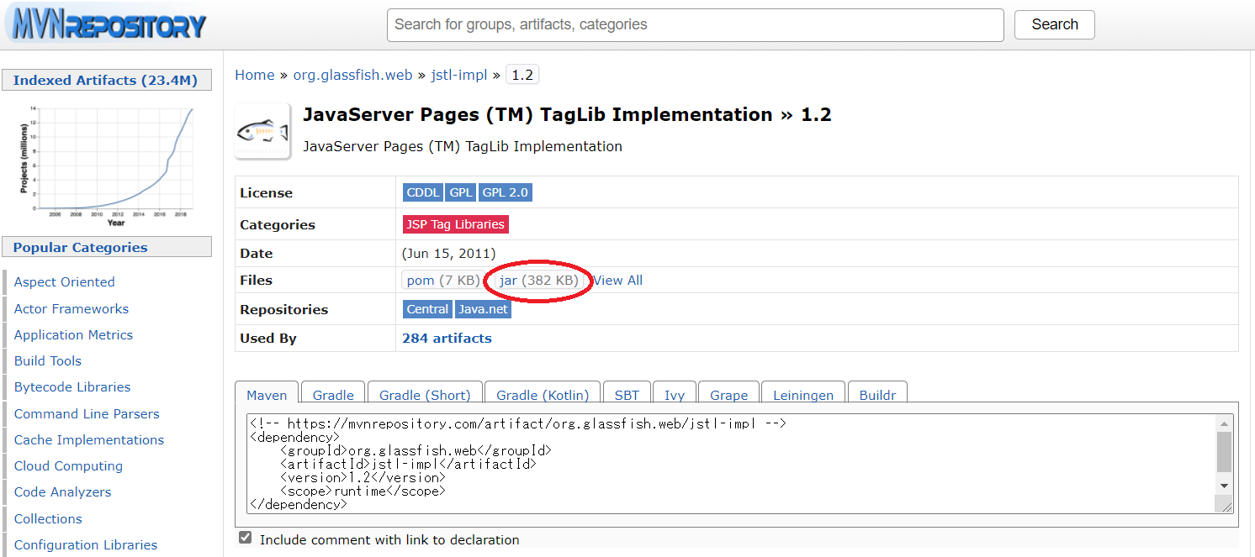This screenshot has width=1255, height=557.
Task: Open the Gradle (Kotlin) snippet tab
Action: (542, 394)
